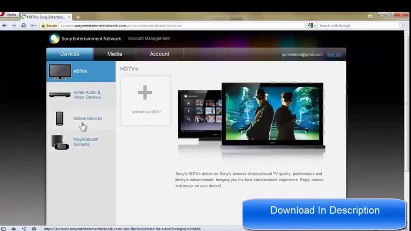This screenshot has height=231, width=411.
Task: Click the large HDTV product image
Action: coord(273,116)
